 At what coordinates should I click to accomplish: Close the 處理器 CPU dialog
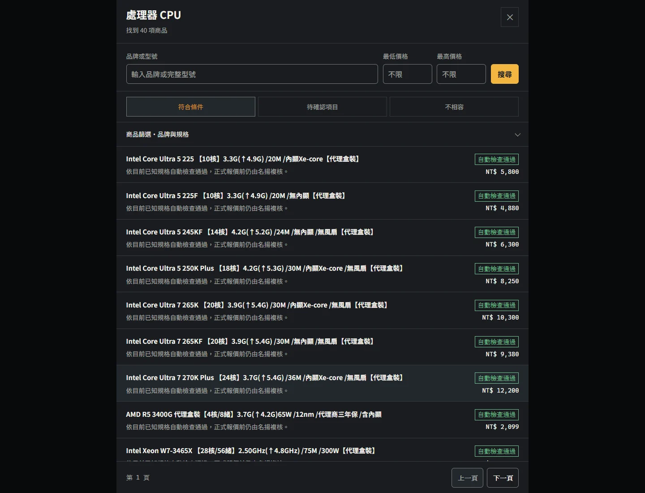[x=509, y=17]
